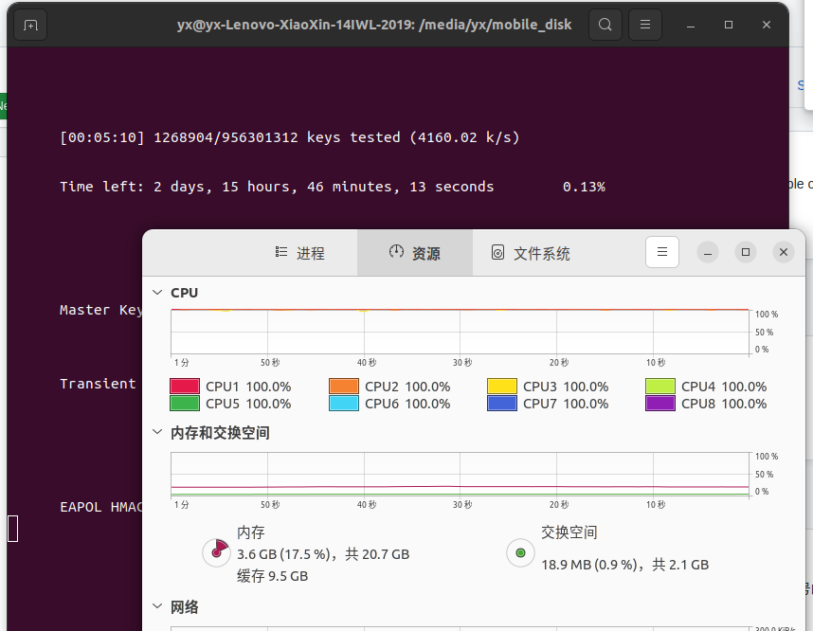
Task: Collapse the 内存和交换空间 section
Action: 157,432
